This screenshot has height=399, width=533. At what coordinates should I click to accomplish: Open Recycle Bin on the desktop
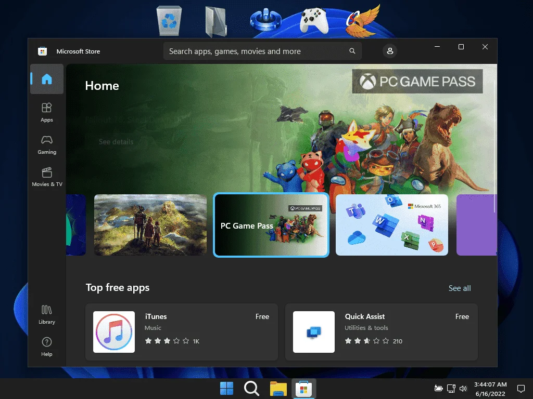click(169, 21)
